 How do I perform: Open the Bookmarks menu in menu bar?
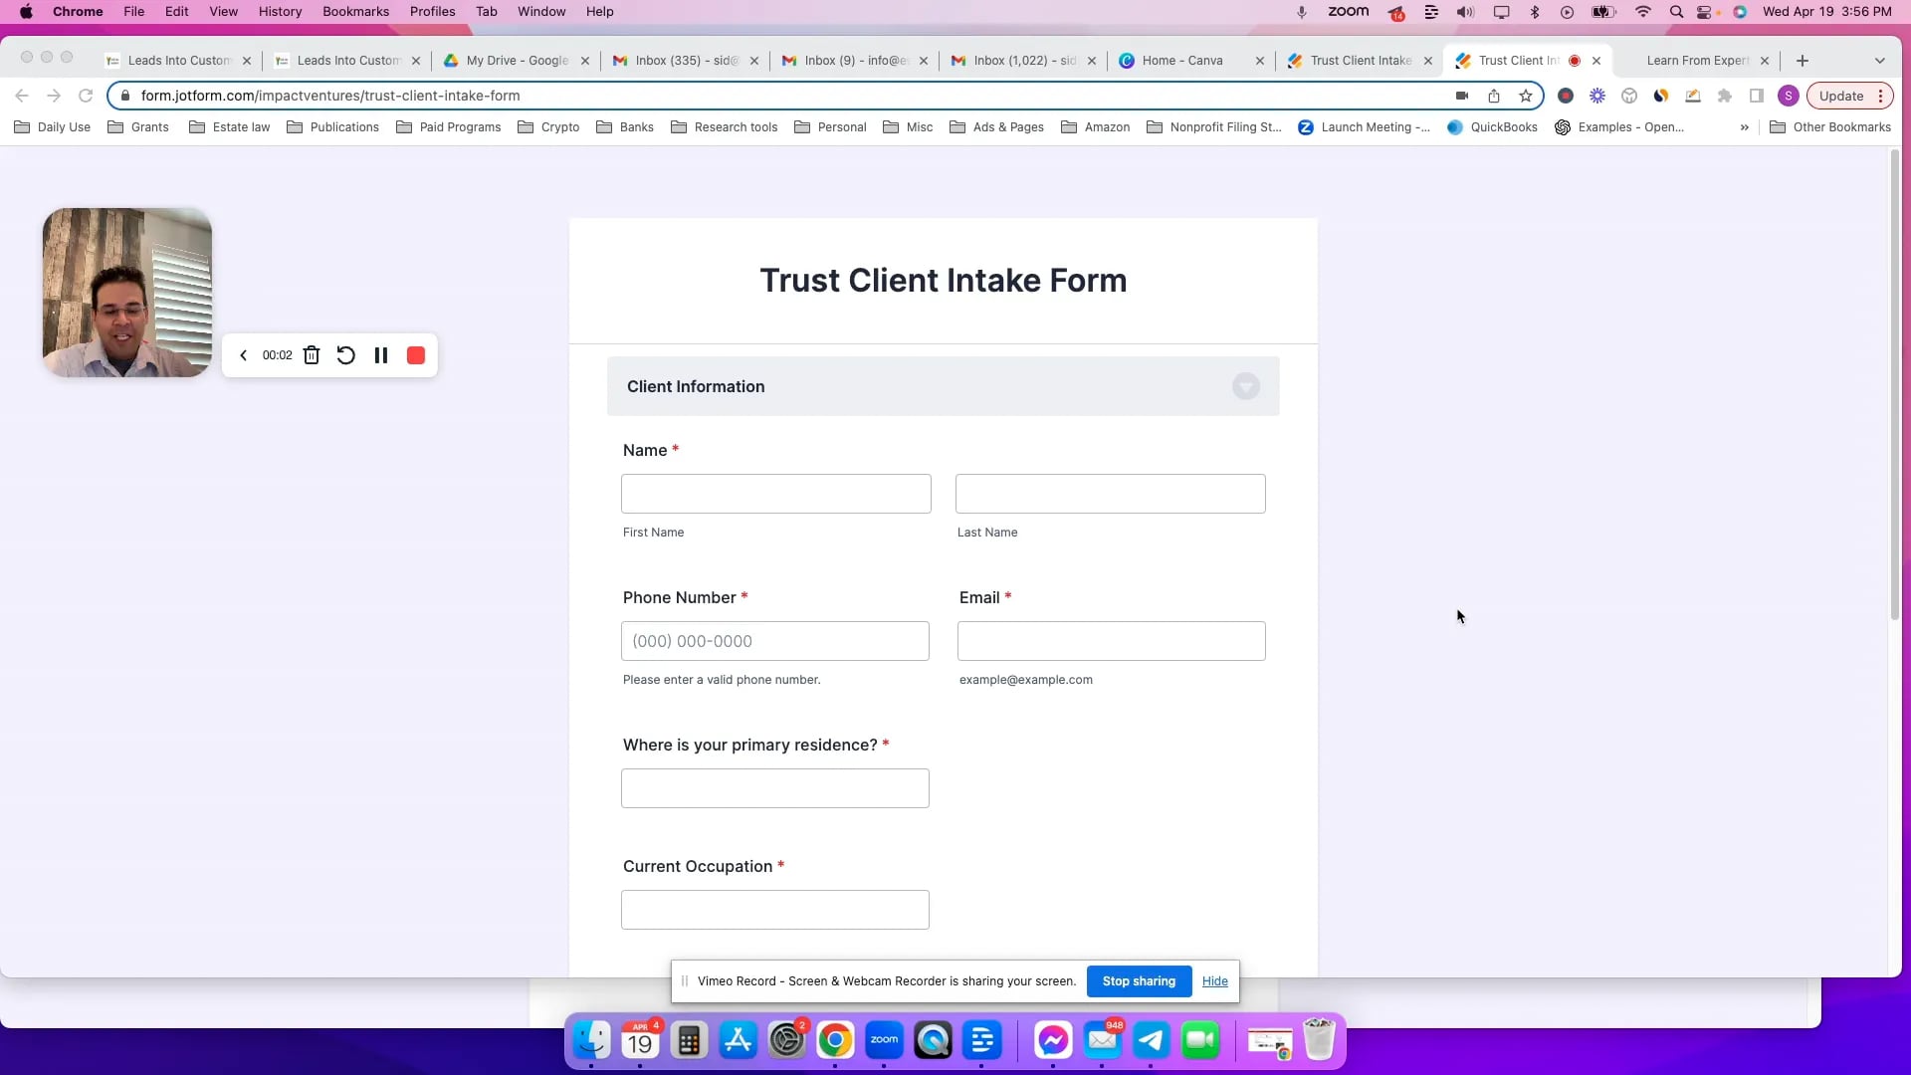[x=355, y=12]
